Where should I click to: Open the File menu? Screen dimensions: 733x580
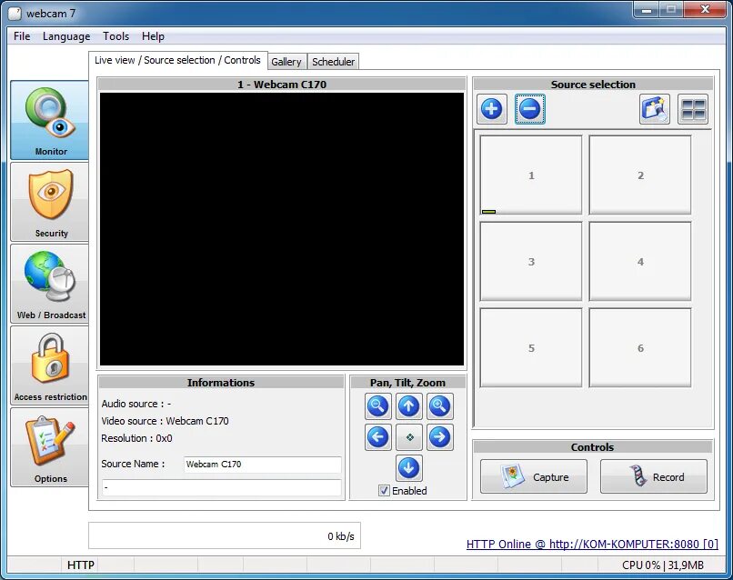pyautogui.click(x=22, y=36)
